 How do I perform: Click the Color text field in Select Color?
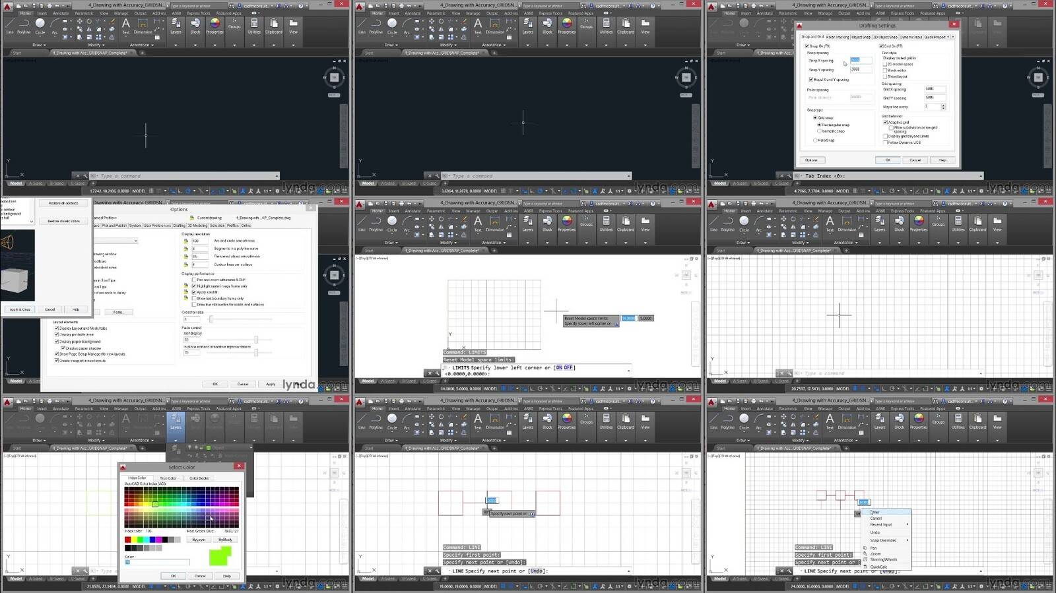(x=157, y=562)
